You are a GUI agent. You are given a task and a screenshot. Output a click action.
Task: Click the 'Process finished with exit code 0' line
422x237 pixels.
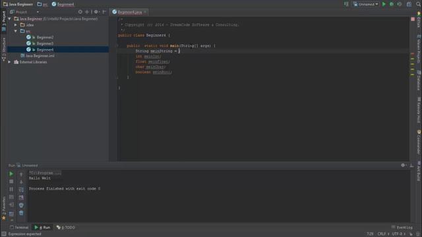[x=65, y=189]
